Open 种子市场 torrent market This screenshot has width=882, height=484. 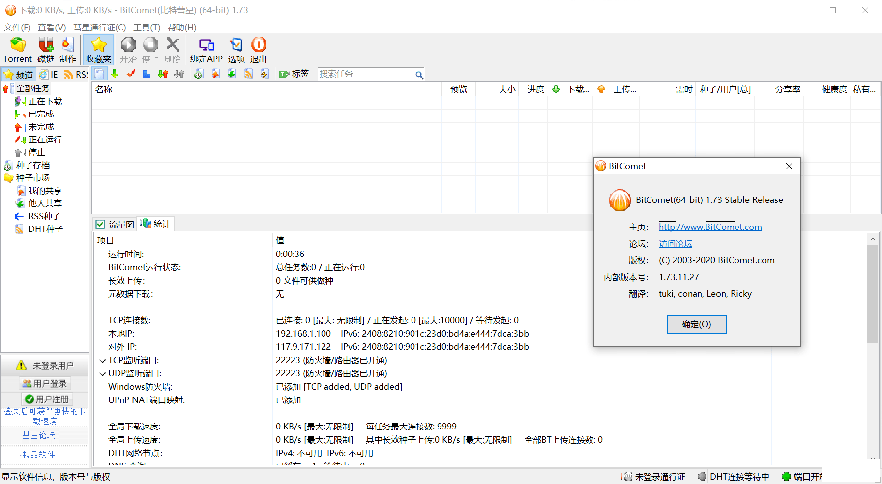tap(32, 178)
